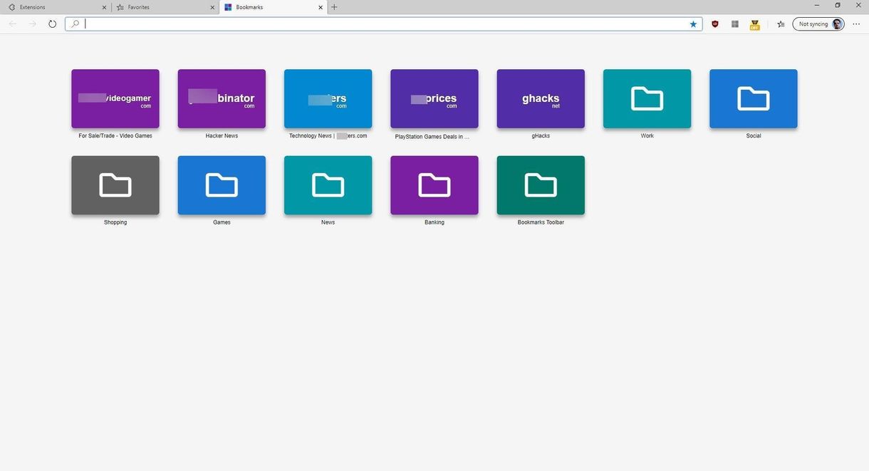Switch to the Extensions tab

(x=57, y=7)
